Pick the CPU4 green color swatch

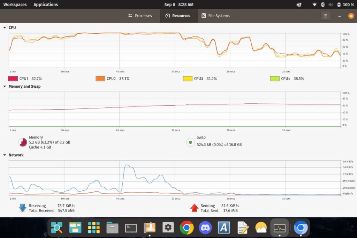[x=275, y=79]
